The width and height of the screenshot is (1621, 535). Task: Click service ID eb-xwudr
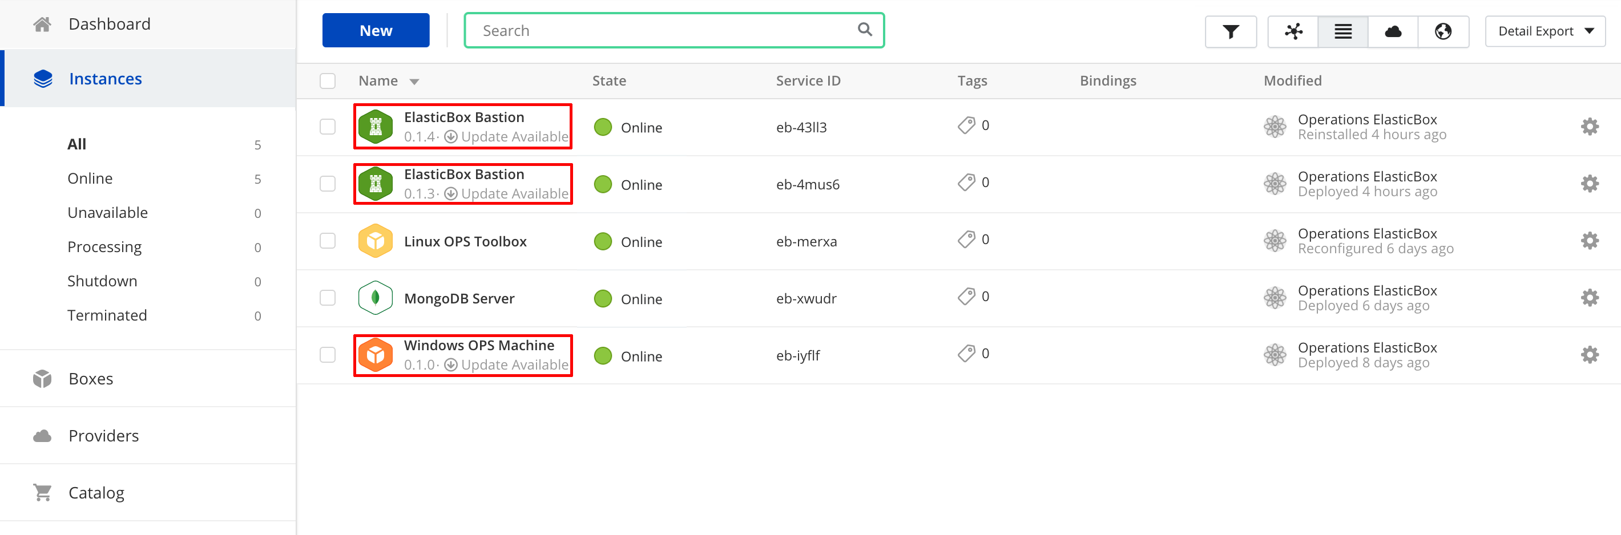806,299
